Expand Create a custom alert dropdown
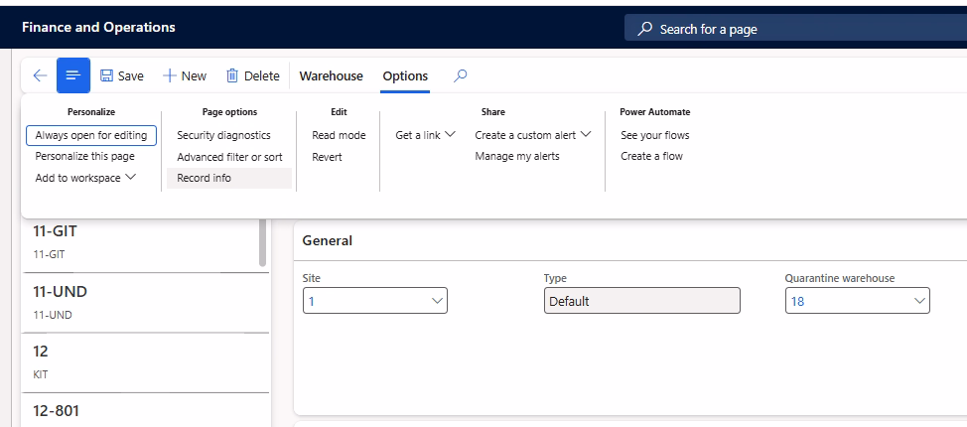This screenshot has width=967, height=427. (533, 135)
